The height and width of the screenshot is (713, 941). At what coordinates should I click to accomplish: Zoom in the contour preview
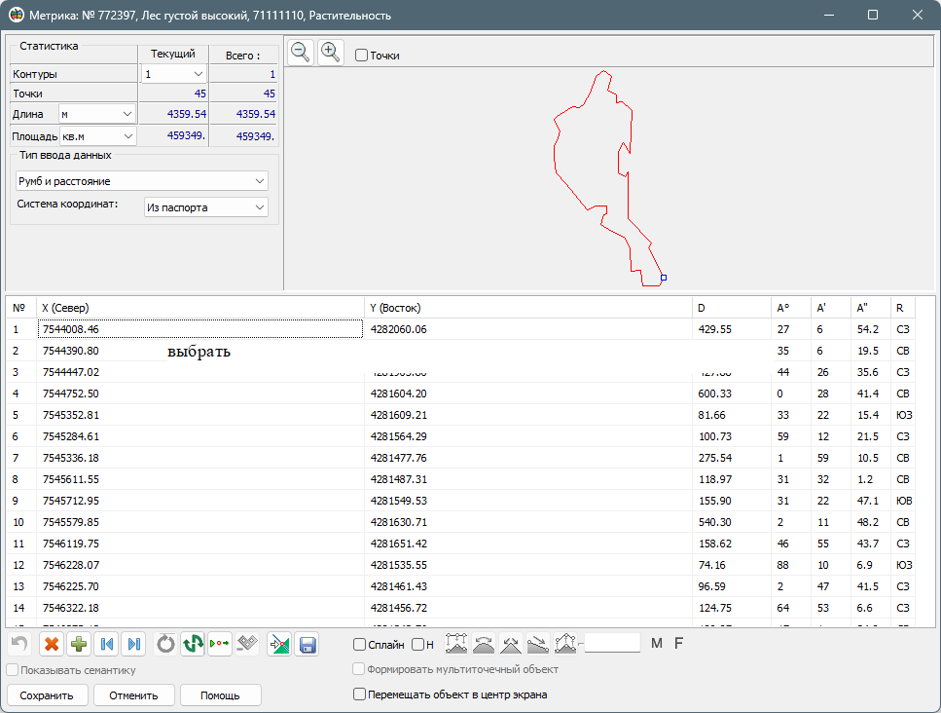click(331, 53)
